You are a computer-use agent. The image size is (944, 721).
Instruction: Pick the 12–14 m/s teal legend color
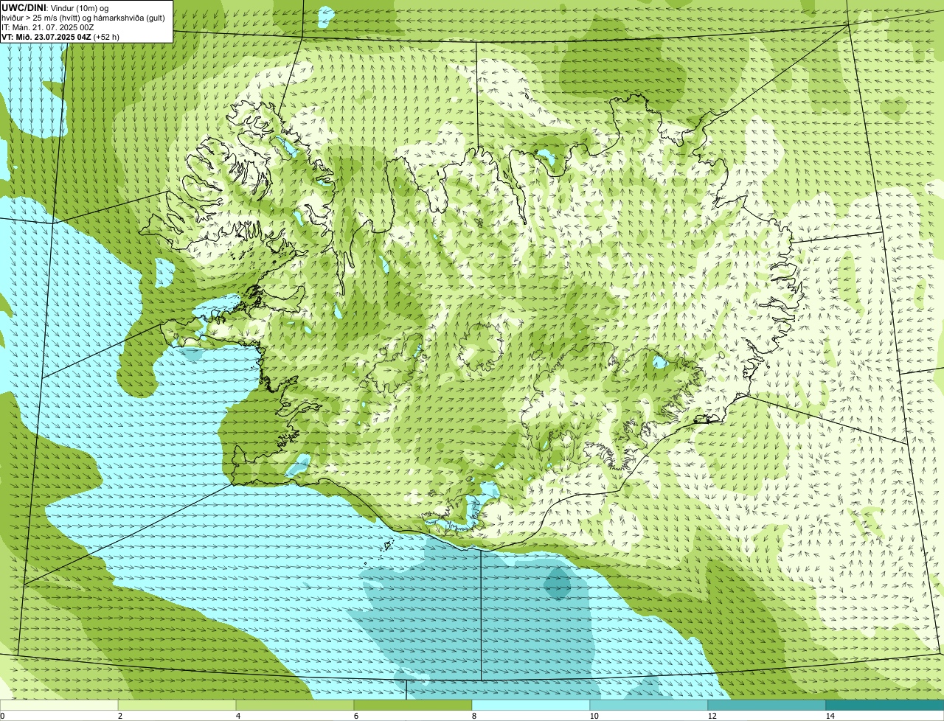(767, 705)
